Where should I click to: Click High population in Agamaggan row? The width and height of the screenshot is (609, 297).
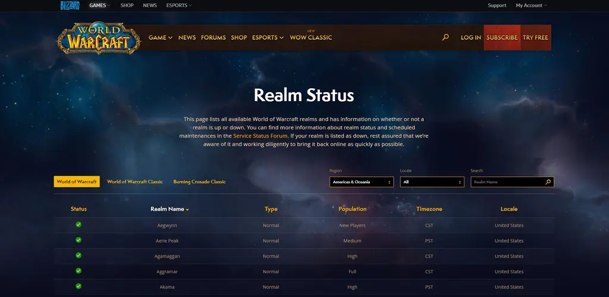tap(352, 256)
